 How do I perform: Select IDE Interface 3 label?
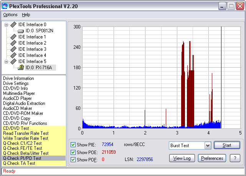pos(32,49)
